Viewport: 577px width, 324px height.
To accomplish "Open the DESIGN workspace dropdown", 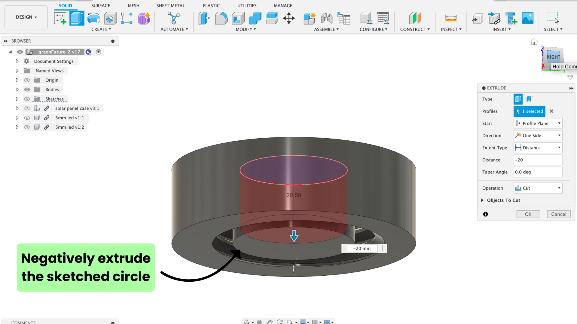I will [26, 17].
